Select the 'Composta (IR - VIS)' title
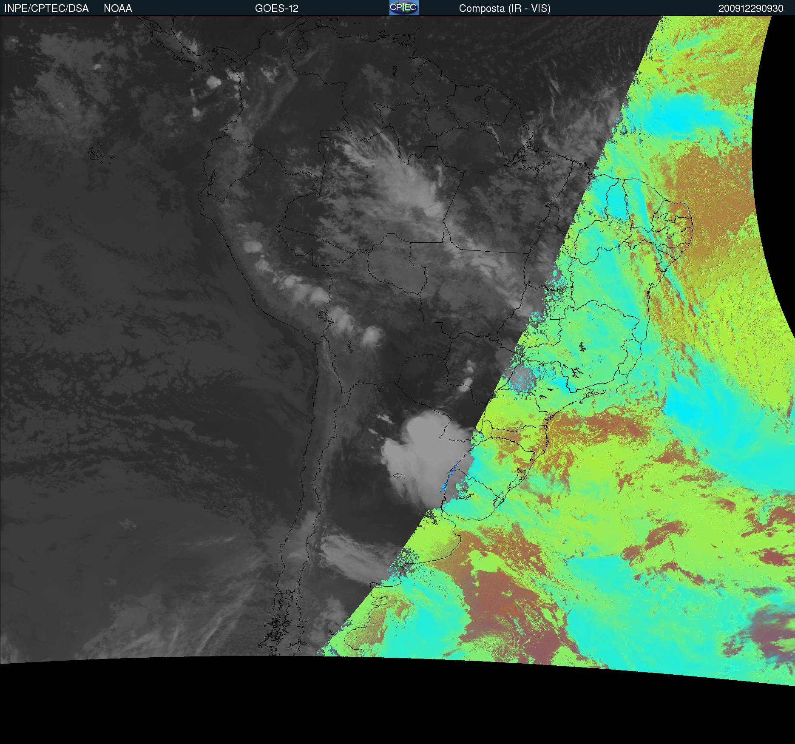 pyautogui.click(x=505, y=9)
